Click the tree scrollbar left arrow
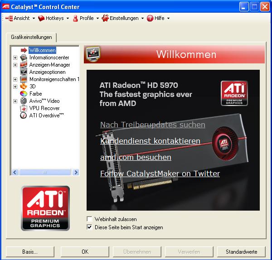Screen dimensions: 272x260 point(15,172)
